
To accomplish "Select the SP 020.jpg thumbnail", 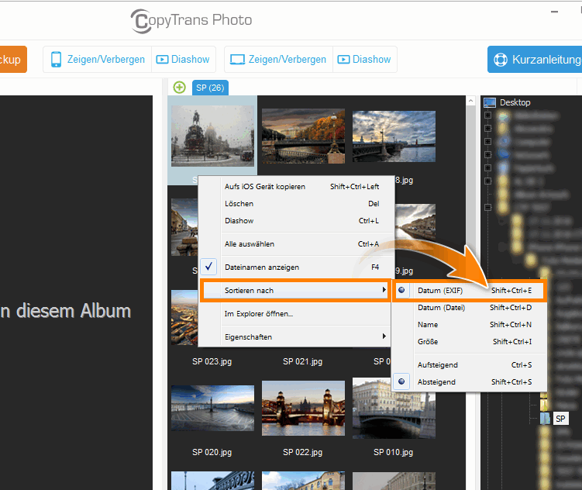I will point(212,408).
